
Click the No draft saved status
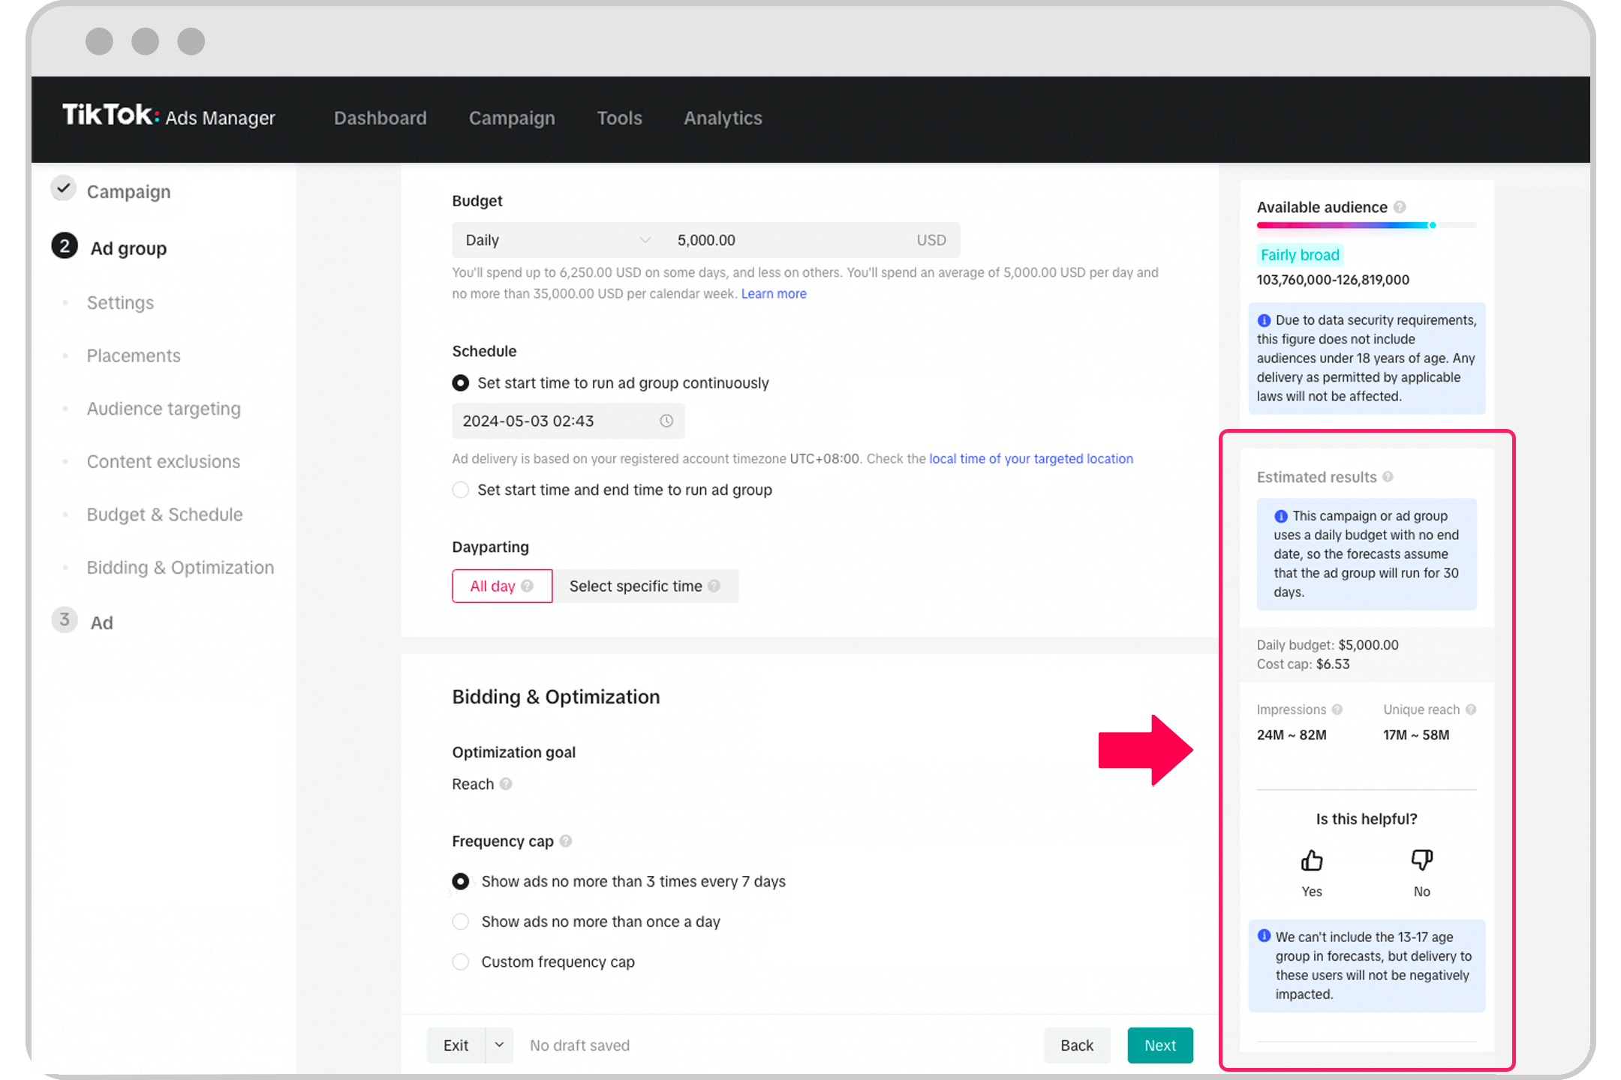click(579, 1045)
